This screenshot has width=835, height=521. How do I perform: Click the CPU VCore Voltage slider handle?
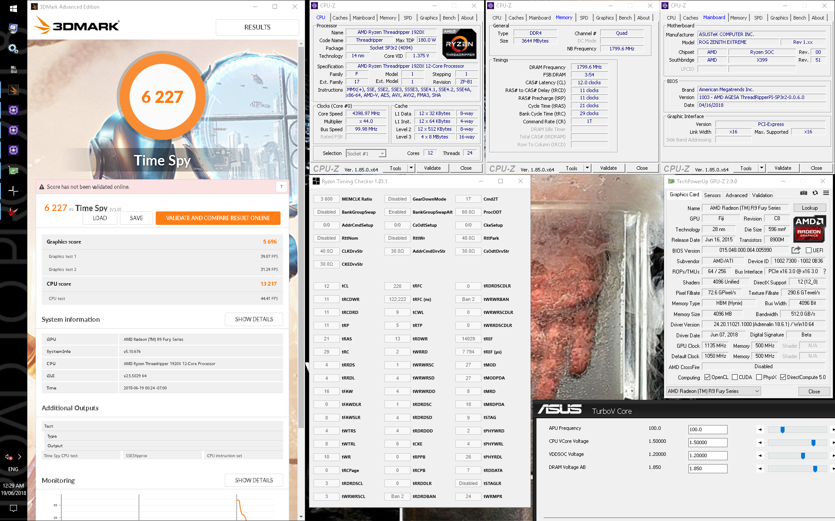[x=813, y=443]
